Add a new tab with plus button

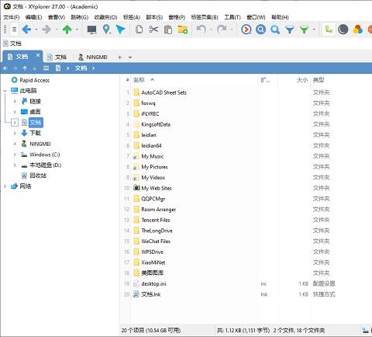pos(119,57)
